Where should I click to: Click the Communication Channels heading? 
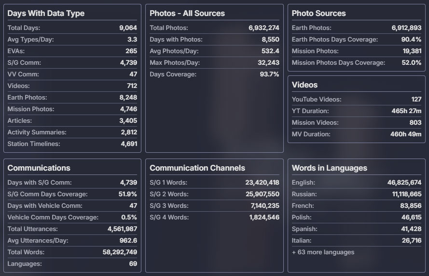pos(197,168)
